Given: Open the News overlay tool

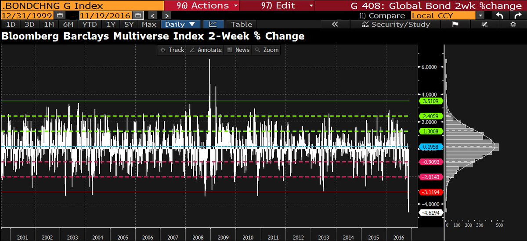Looking at the screenshot, I should (238, 50).
